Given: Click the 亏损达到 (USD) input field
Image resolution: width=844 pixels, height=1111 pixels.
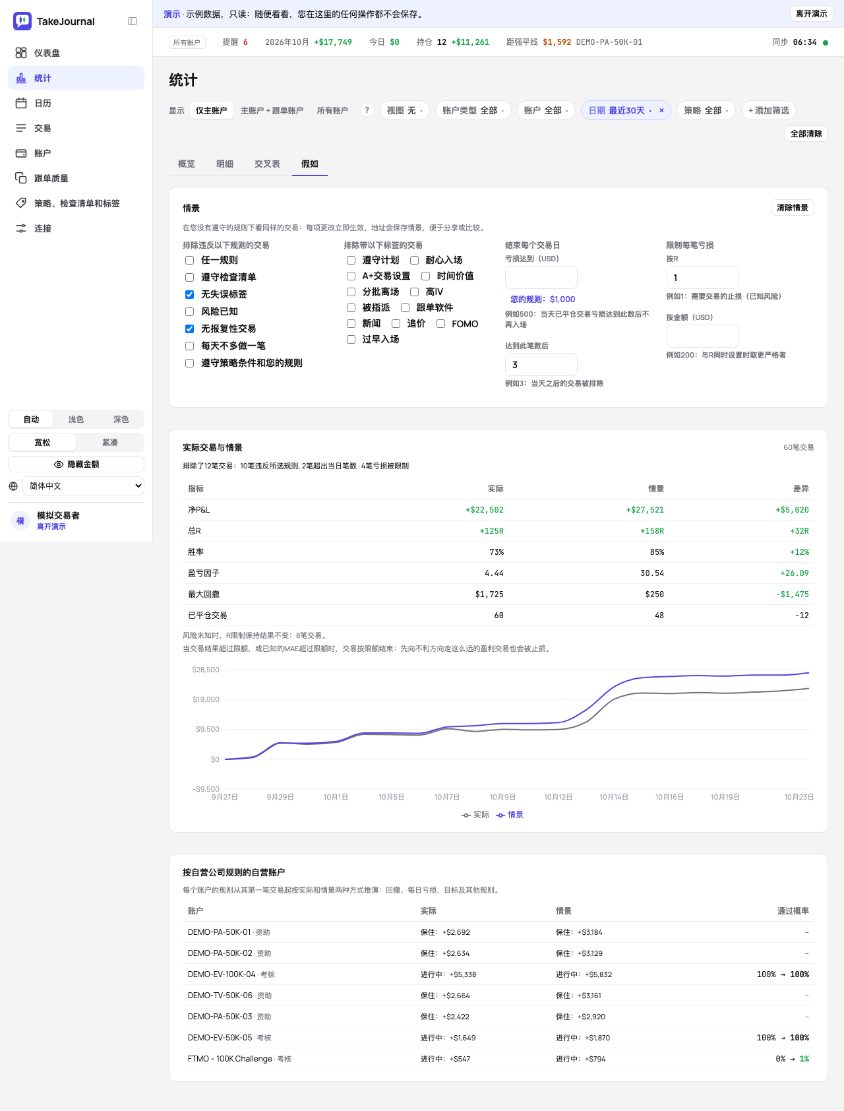Looking at the screenshot, I should pyautogui.click(x=541, y=278).
